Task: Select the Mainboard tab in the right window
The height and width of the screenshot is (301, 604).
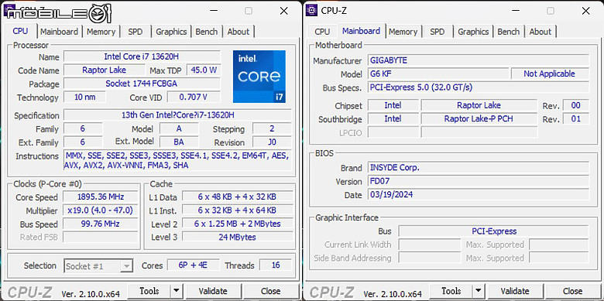Action: click(361, 31)
